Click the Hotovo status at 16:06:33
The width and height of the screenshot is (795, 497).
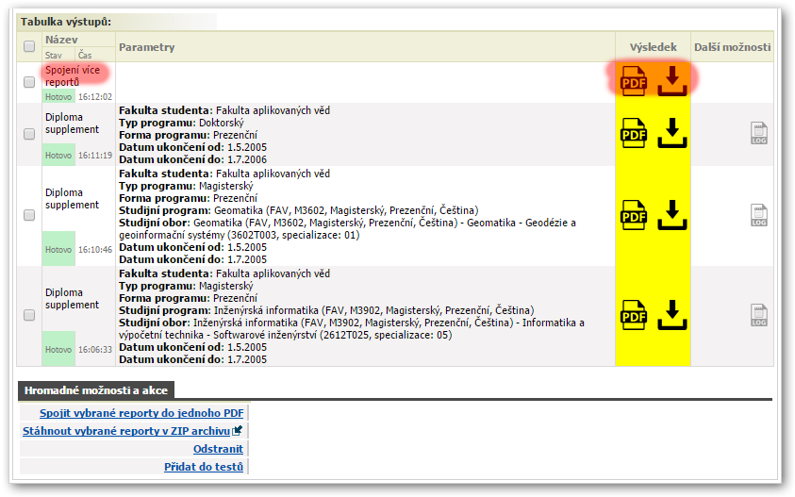point(58,349)
